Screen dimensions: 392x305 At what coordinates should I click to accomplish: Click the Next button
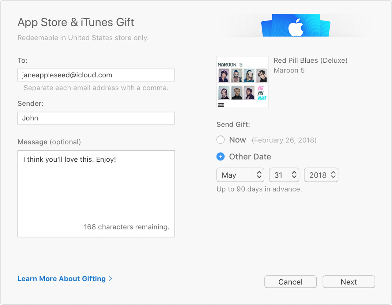click(349, 282)
